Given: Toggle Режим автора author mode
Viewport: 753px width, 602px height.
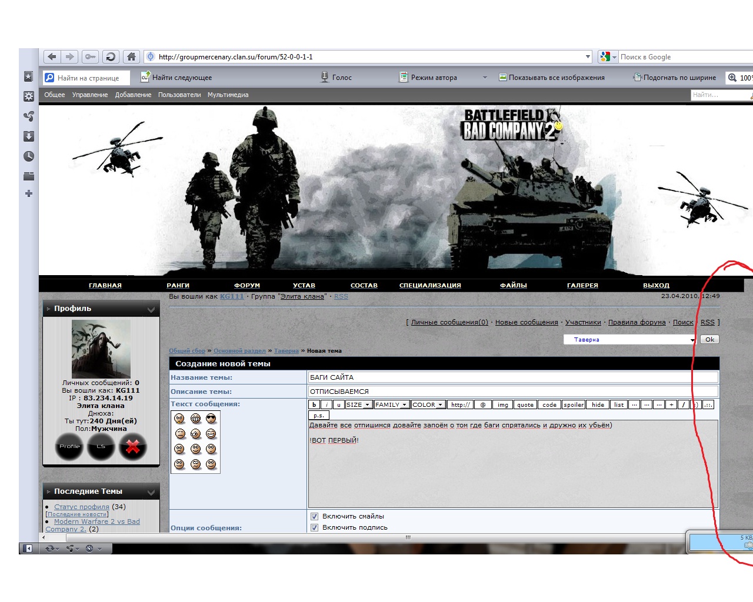Looking at the screenshot, I should click(x=428, y=77).
